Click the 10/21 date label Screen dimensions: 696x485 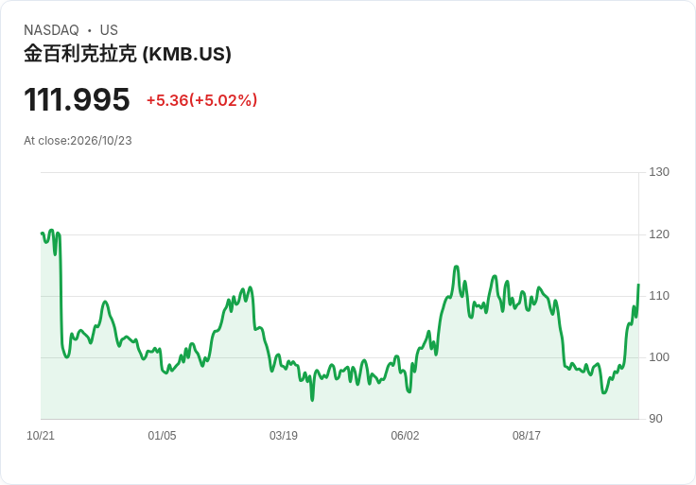(41, 436)
